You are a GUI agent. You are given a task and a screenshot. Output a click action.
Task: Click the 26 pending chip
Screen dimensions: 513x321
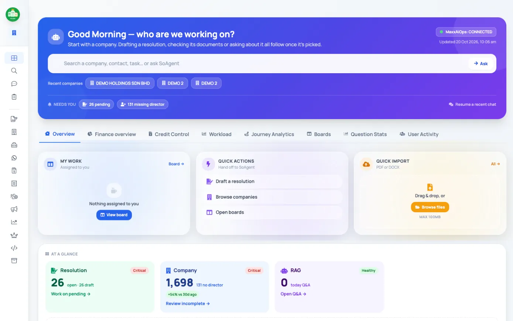click(x=96, y=104)
